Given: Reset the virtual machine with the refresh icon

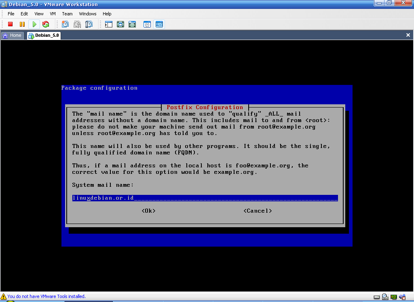Looking at the screenshot, I should pos(46,24).
